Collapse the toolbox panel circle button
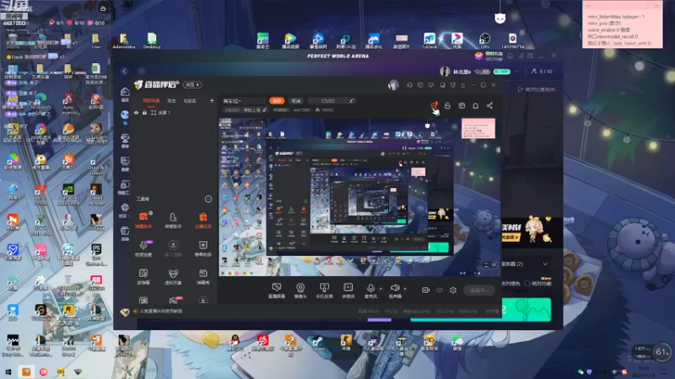This screenshot has height=379, width=675. (208, 199)
